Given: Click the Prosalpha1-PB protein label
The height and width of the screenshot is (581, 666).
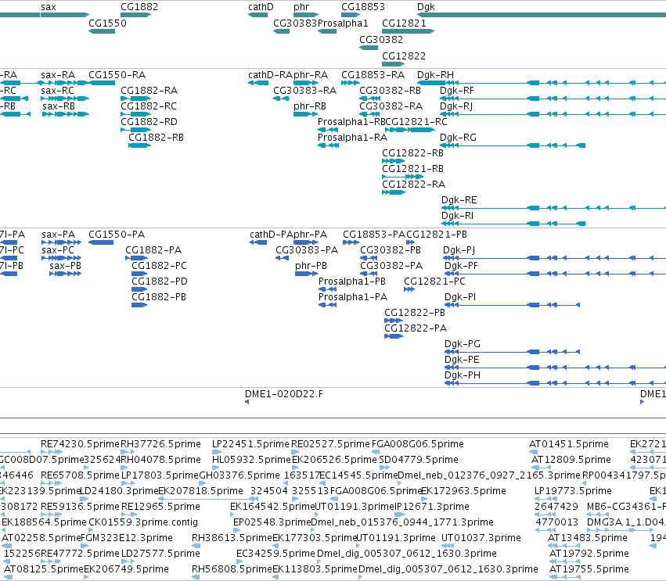Looking at the screenshot, I should point(352,282).
